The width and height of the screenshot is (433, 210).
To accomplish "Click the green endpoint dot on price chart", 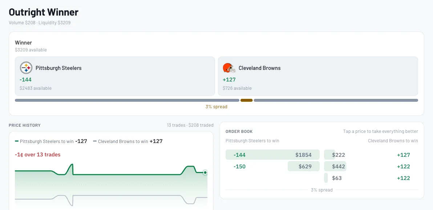I will 205,173.
